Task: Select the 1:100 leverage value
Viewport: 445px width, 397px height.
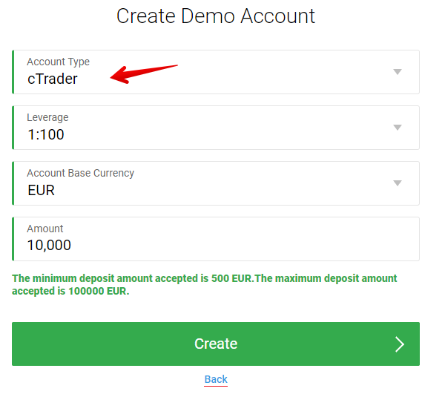Action: [x=46, y=134]
